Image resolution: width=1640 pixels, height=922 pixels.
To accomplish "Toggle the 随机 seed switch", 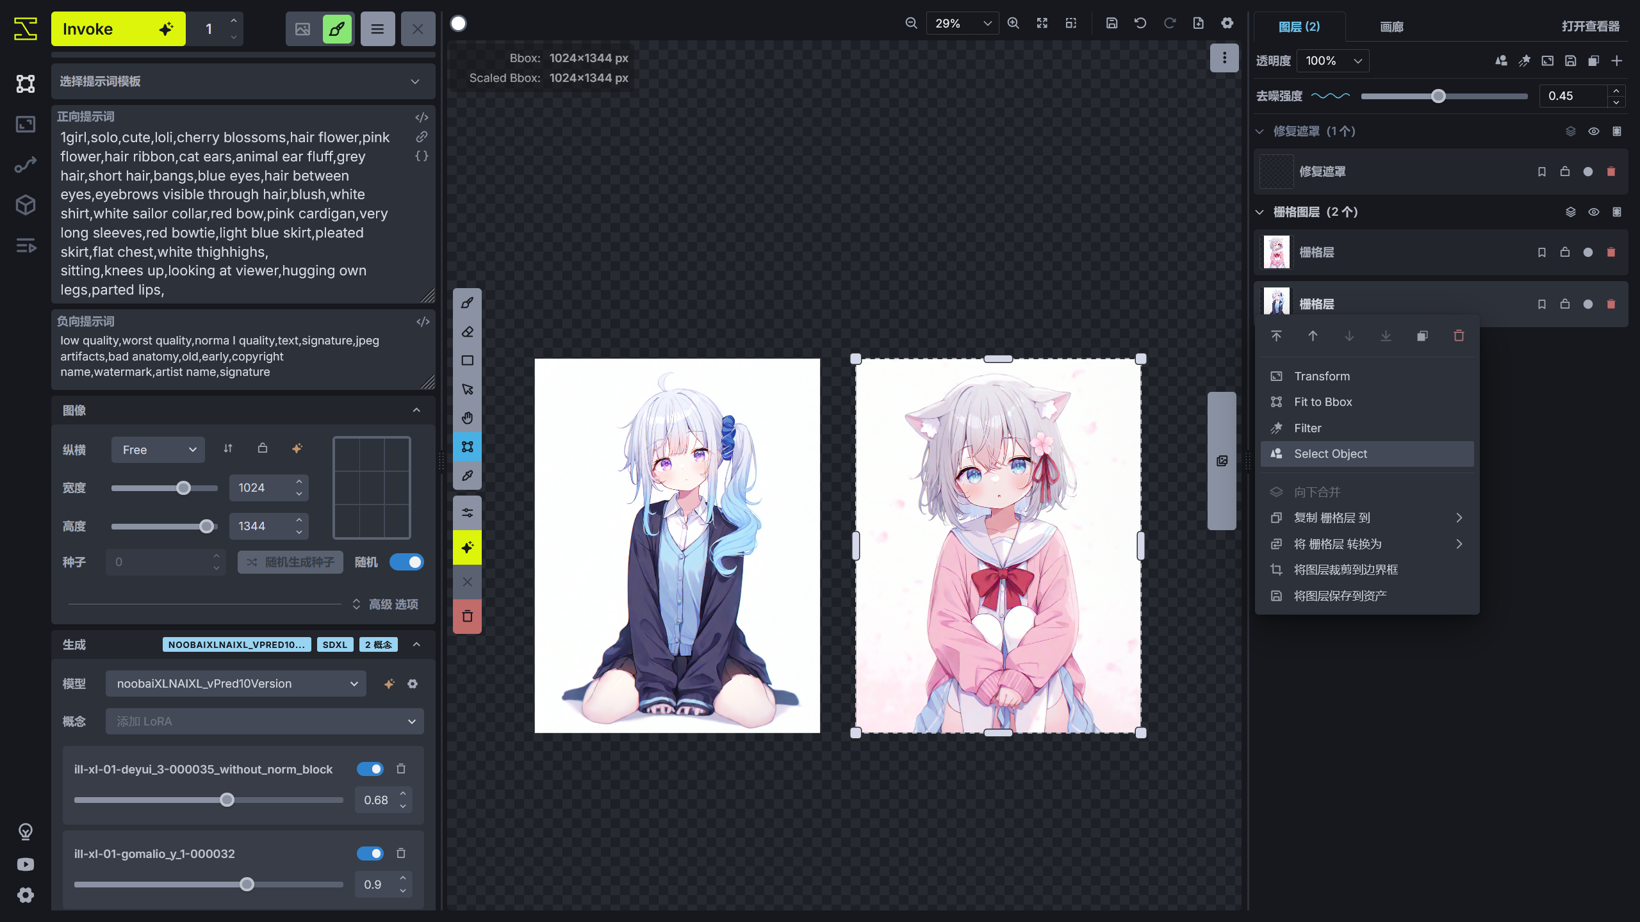I will coord(407,562).
